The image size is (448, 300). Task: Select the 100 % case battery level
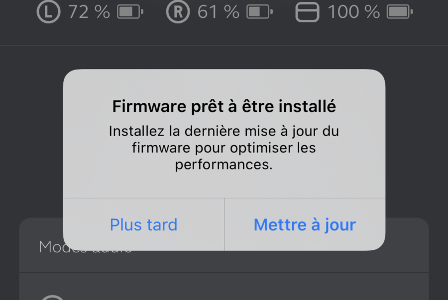[354, 12]
